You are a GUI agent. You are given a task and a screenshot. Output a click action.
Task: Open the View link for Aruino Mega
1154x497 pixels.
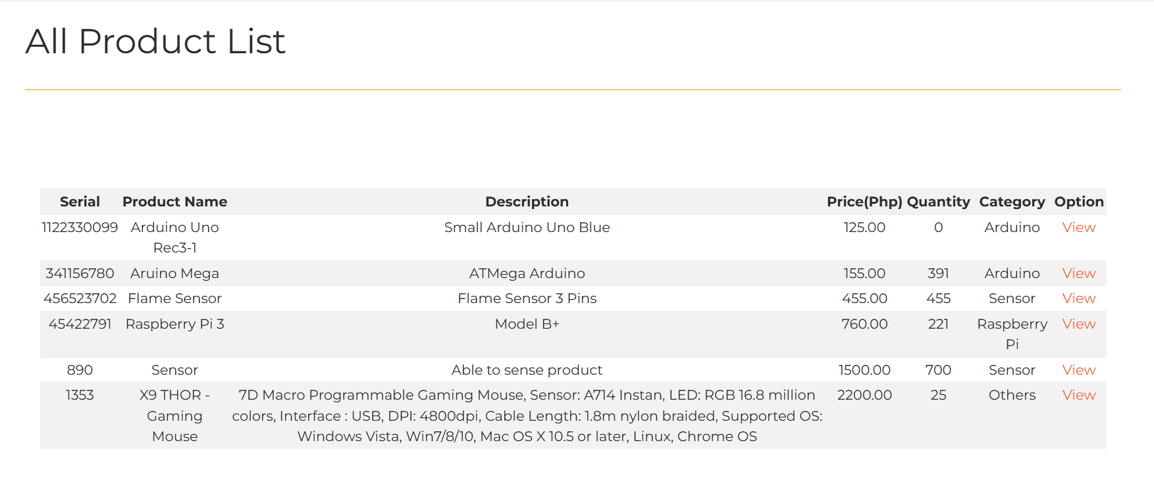pos(1078,273)
